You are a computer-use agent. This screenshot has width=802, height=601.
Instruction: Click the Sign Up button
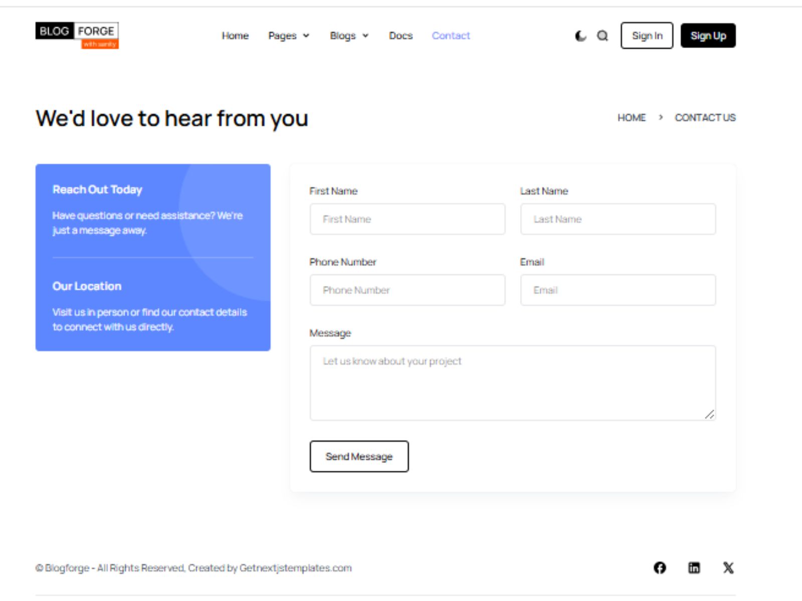click(x=708, y=36)
